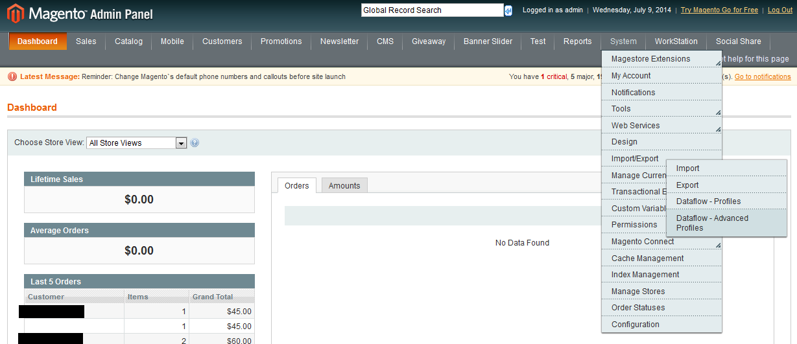Choose Dataflow - Advanced Profiles

(x=726, y=223)
